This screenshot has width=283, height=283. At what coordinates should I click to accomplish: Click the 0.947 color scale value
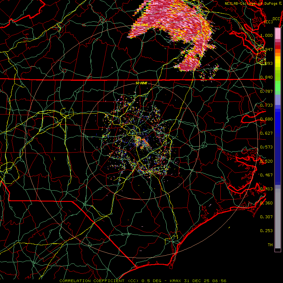(266, 49)
